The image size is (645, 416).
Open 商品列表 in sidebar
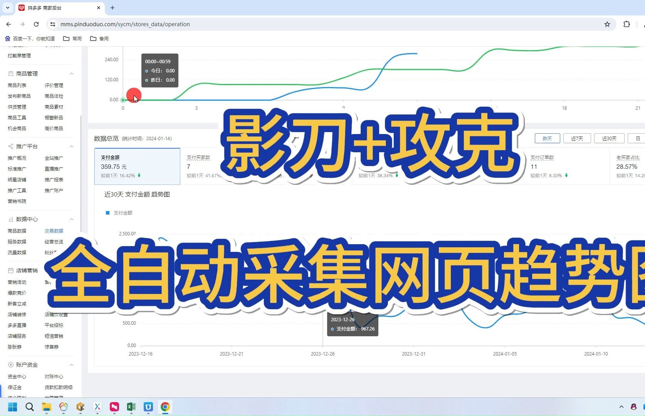coord(17,86)
